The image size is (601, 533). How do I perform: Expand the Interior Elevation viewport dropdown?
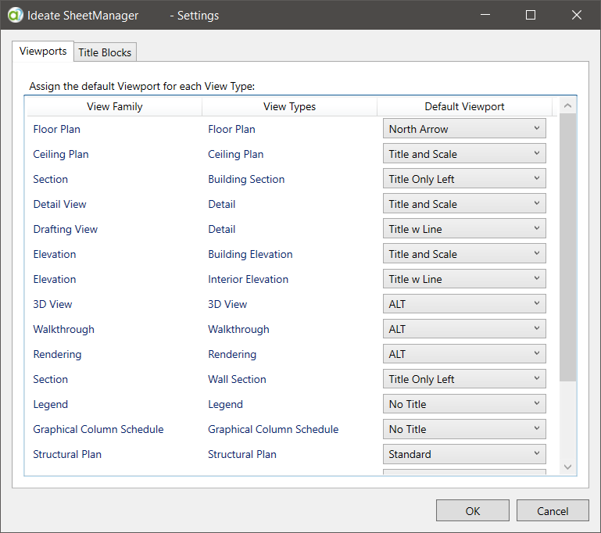(464, 279)
